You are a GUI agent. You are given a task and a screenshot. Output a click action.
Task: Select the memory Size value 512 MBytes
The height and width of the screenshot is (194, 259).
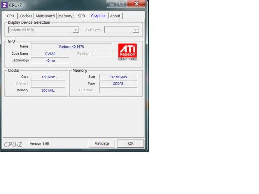coord(118,77)
